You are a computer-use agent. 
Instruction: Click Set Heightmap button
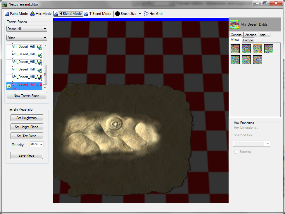(x=27, y=118)
